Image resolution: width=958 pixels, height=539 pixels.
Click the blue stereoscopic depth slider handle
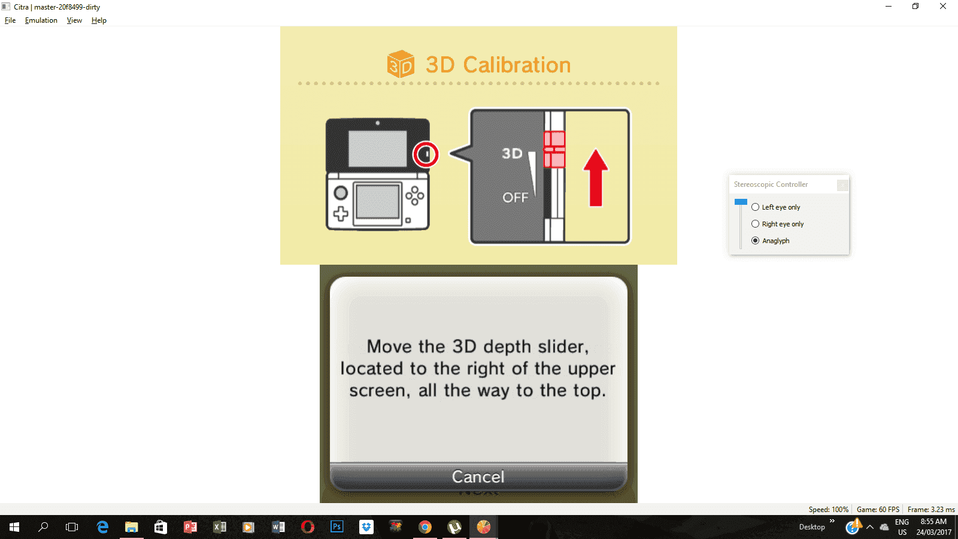(x=741, y=202)
